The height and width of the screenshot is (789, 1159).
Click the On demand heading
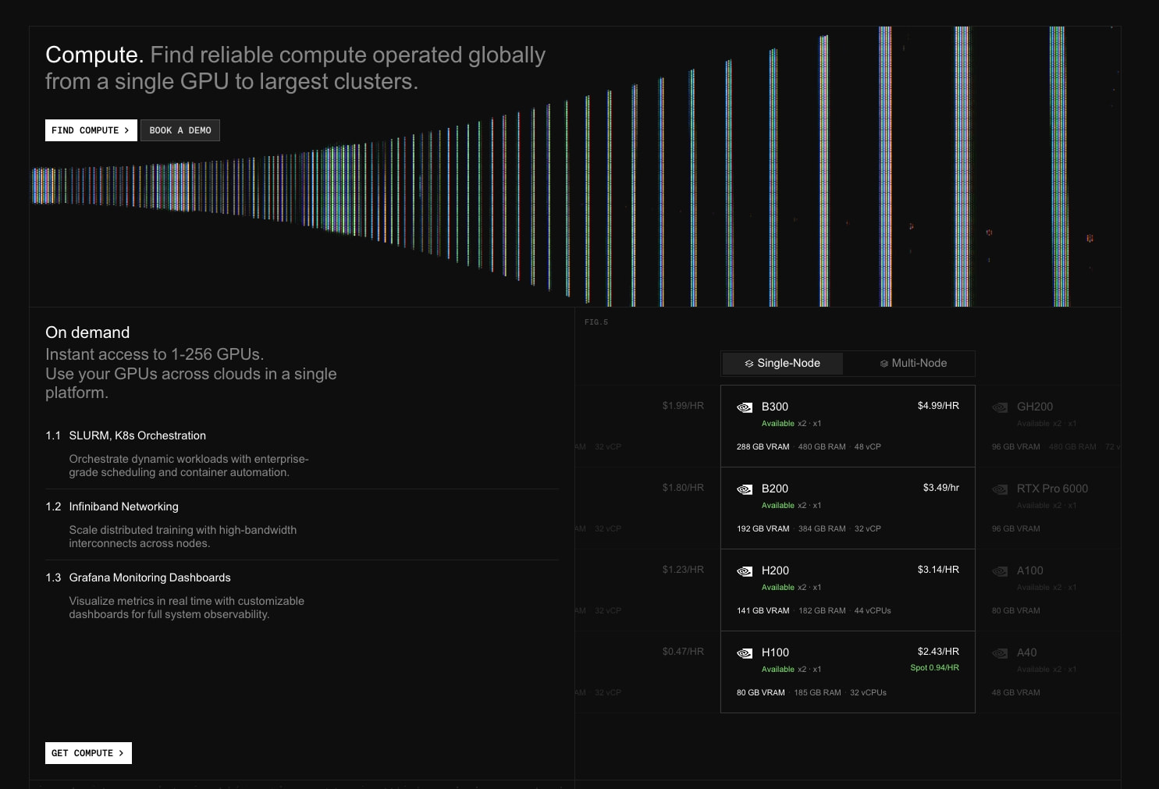[87, 332]
